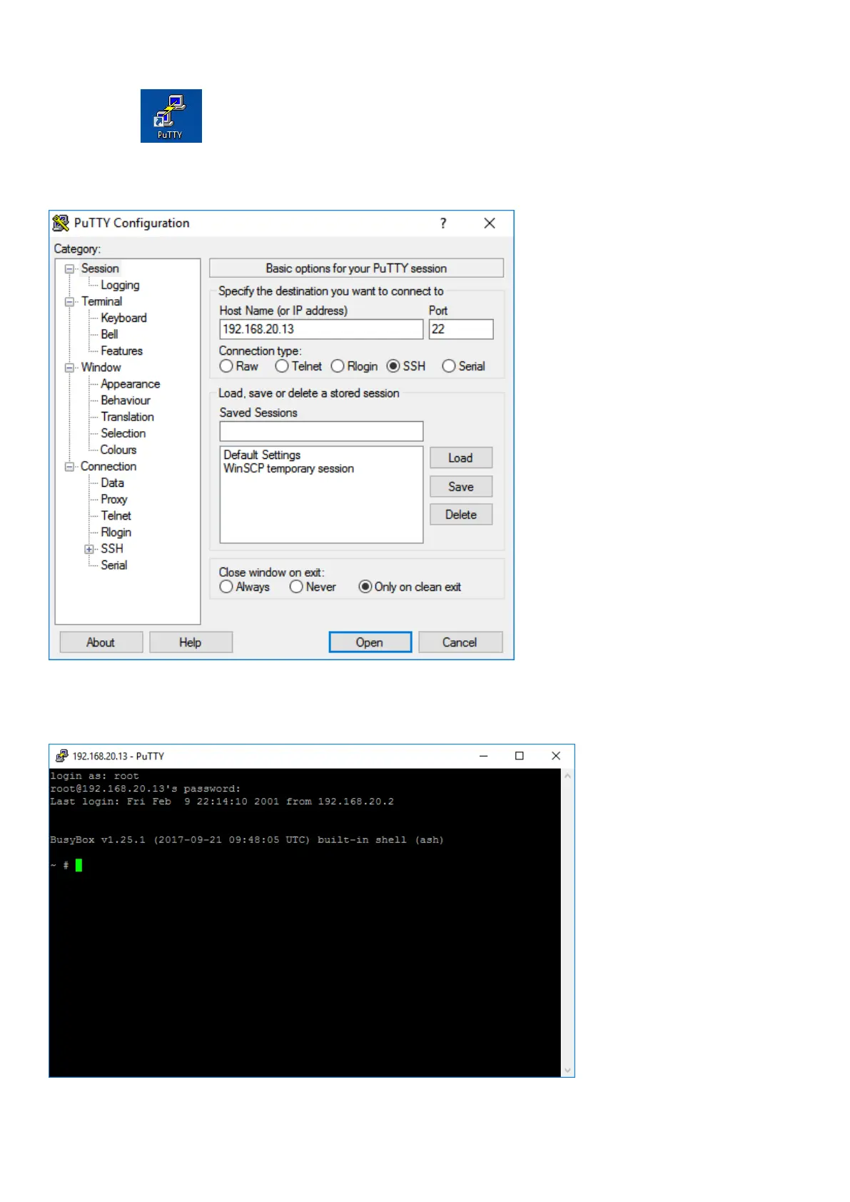The width and height of the screenshot is (850, 1202).
Task: Open the Rlogin category in tree
Action: (x=116, y=532)
